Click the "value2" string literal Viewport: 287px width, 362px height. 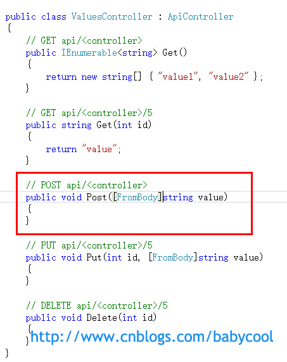229,77
